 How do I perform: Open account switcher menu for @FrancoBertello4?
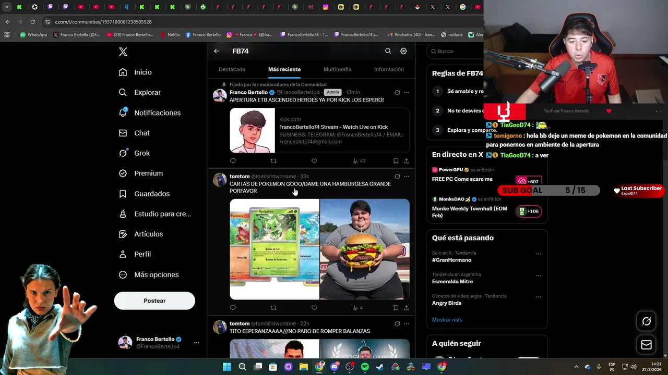tap(159, 343)
